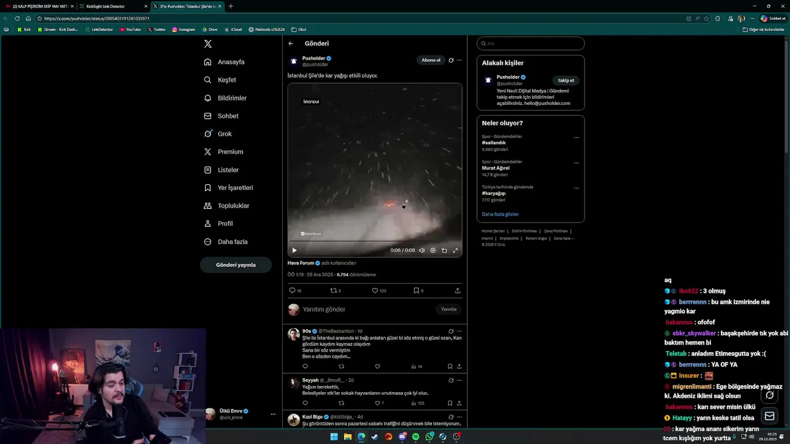Add page to favorites star icon
The image size is (790, 444).
(x=707, y=18)
